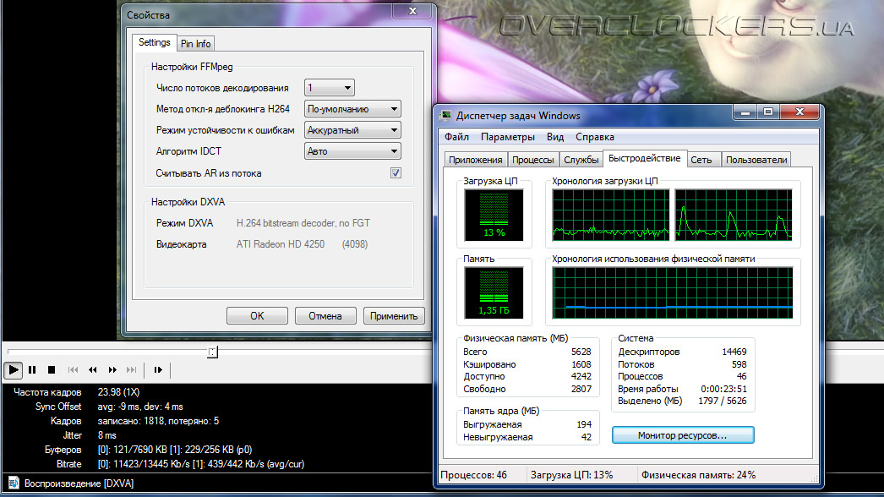The image size is (884, 497).
Task: Open the Параметры menu
Action: [x=507, y=137]
